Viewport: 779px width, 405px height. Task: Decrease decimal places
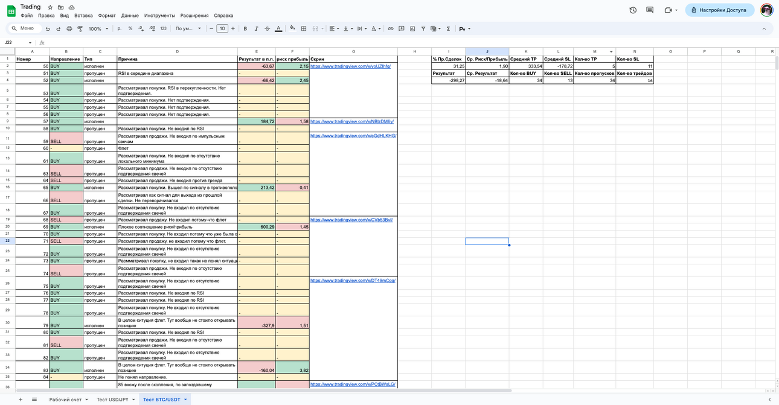coord(141,28)
